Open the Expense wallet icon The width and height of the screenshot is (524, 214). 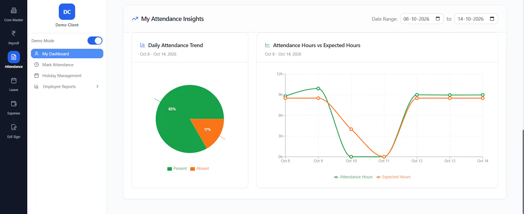(x=14, y=104)
